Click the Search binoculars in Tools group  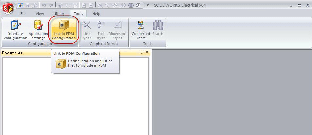[158, 28]
